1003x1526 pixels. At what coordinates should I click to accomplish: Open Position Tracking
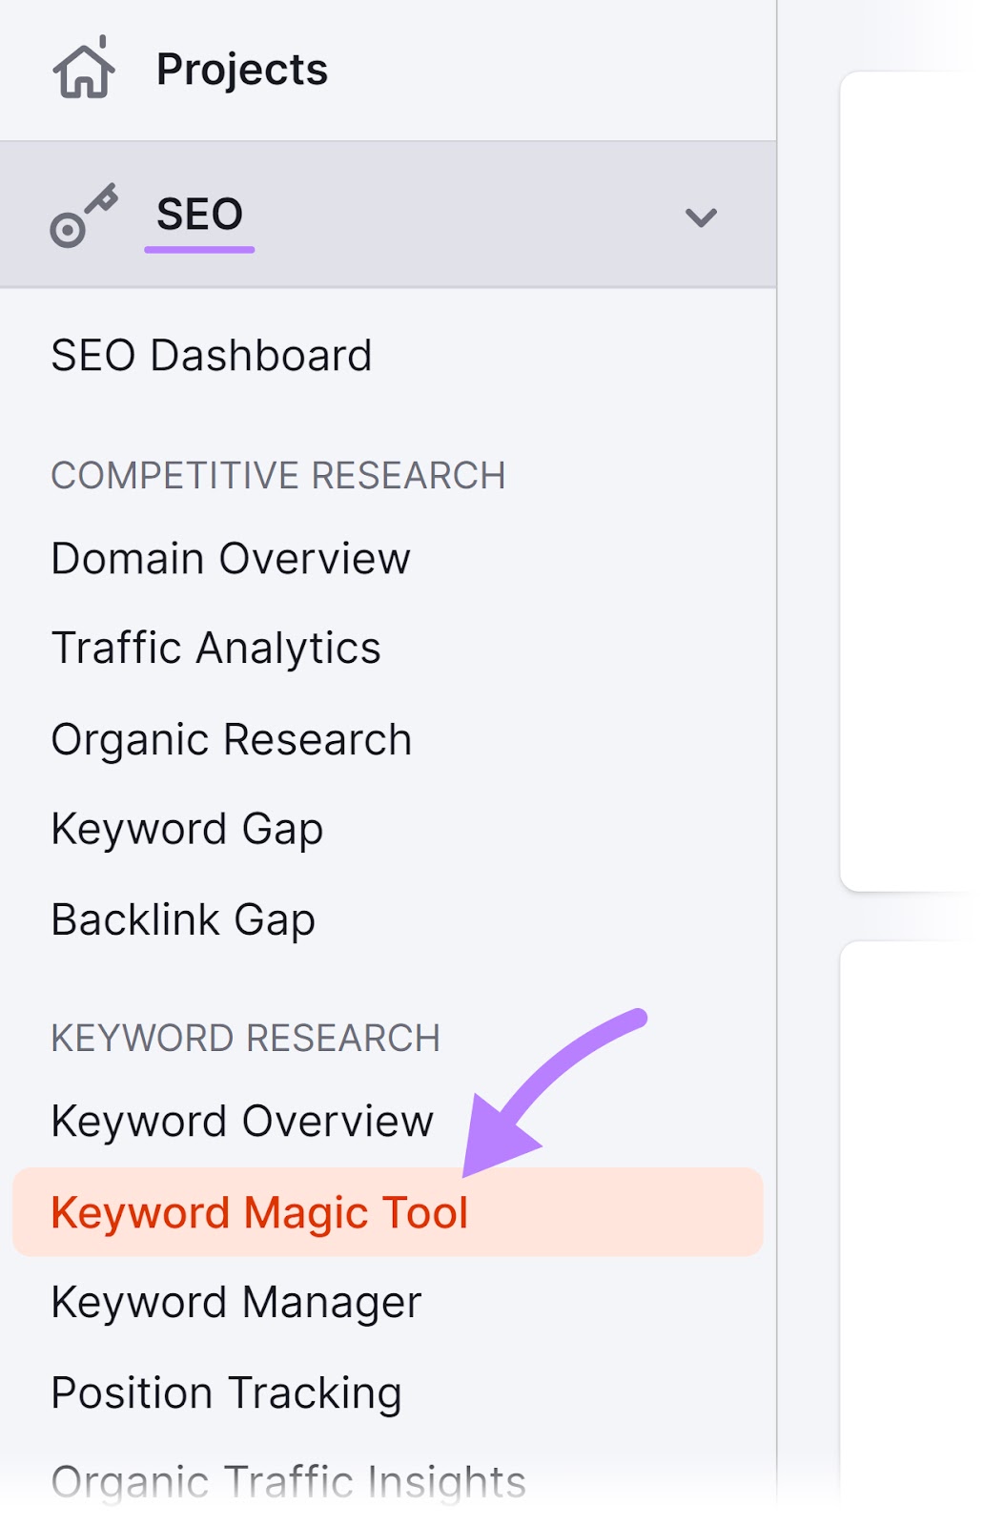[226, 1392]
